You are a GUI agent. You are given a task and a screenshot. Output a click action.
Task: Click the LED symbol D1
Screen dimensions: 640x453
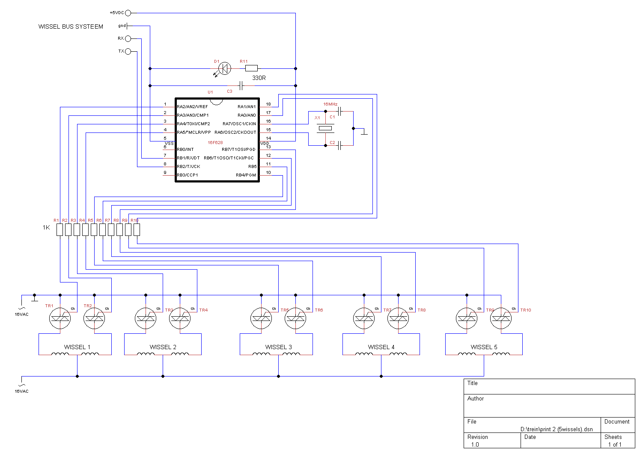click(x=224, y=68)
